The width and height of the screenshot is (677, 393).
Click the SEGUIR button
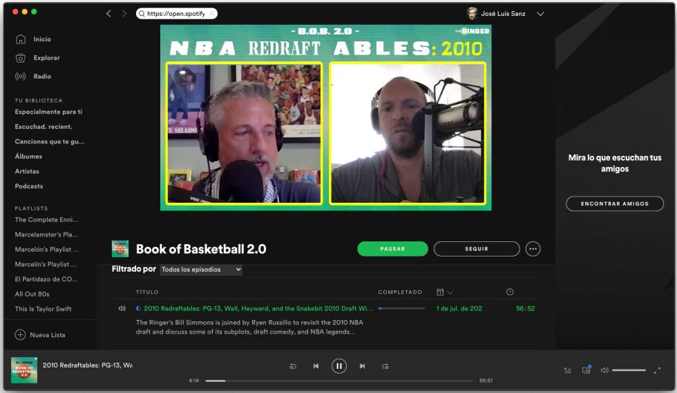tap(477, 249)
